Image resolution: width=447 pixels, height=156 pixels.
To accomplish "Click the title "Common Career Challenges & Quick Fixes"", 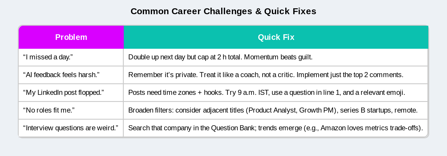I will 223,11.
